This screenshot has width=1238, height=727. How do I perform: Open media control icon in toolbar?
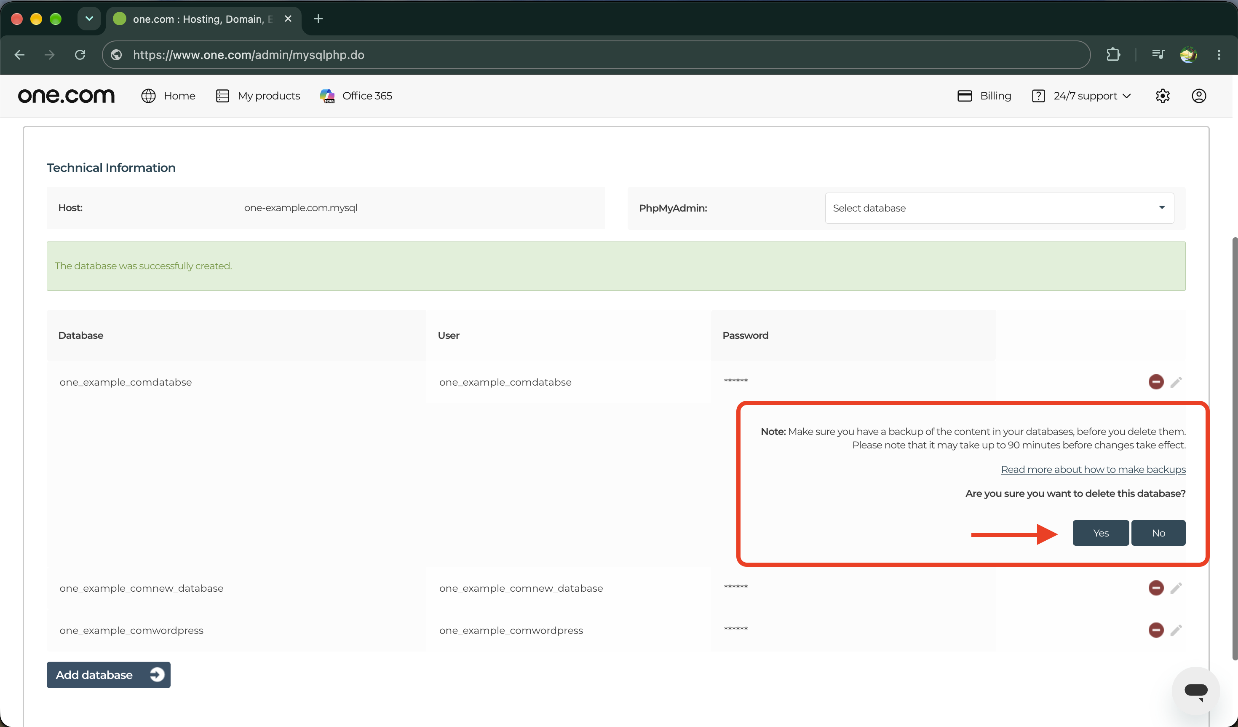pos(1158,54)
